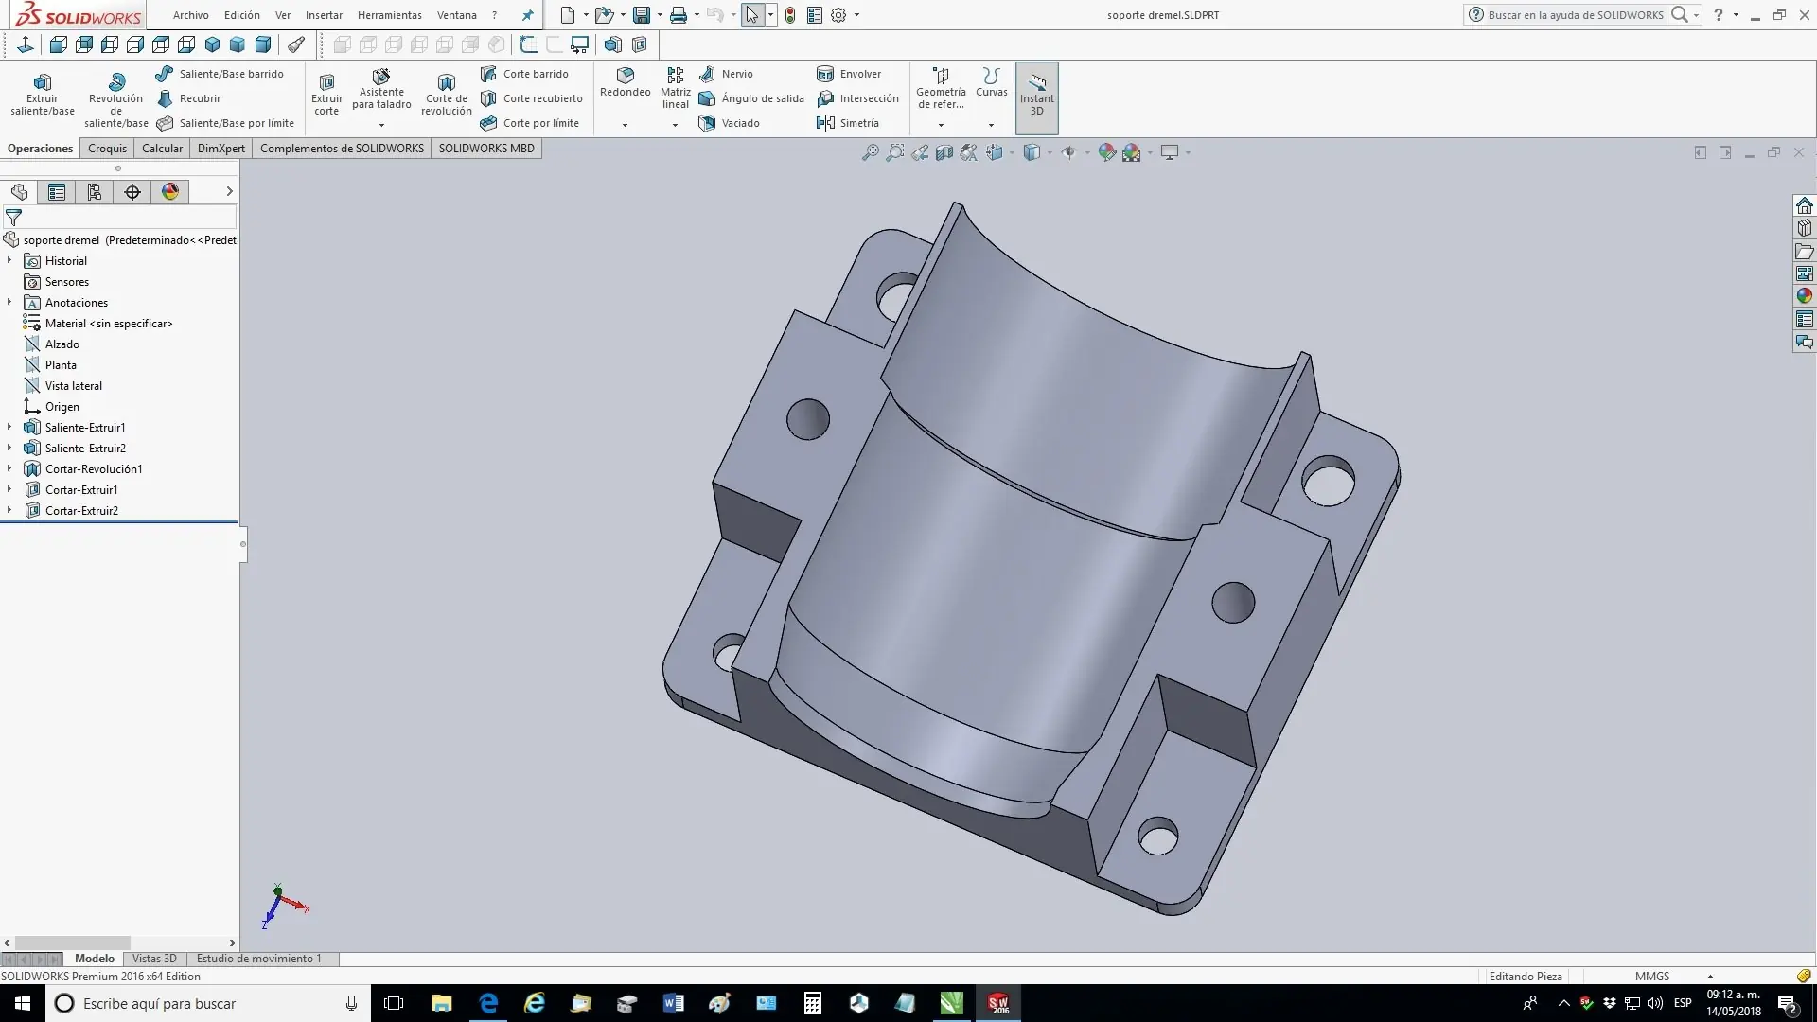The height and width of the screenshot is (1022, 1817).
Task: Select the Envolver wrap tool
Action: pos(849,74)
